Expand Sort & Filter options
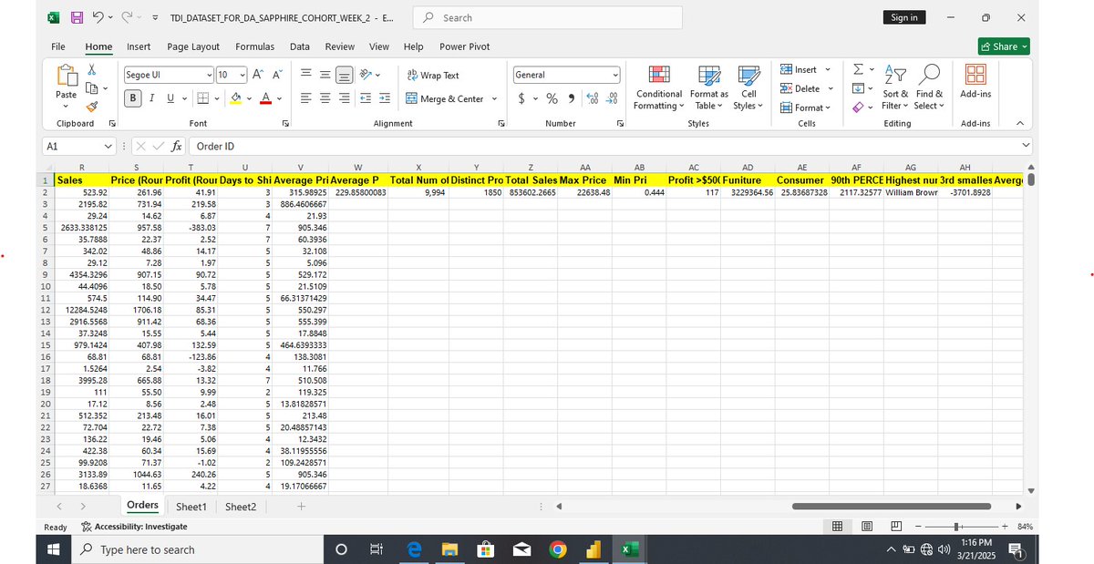 (x=893, y=87)
